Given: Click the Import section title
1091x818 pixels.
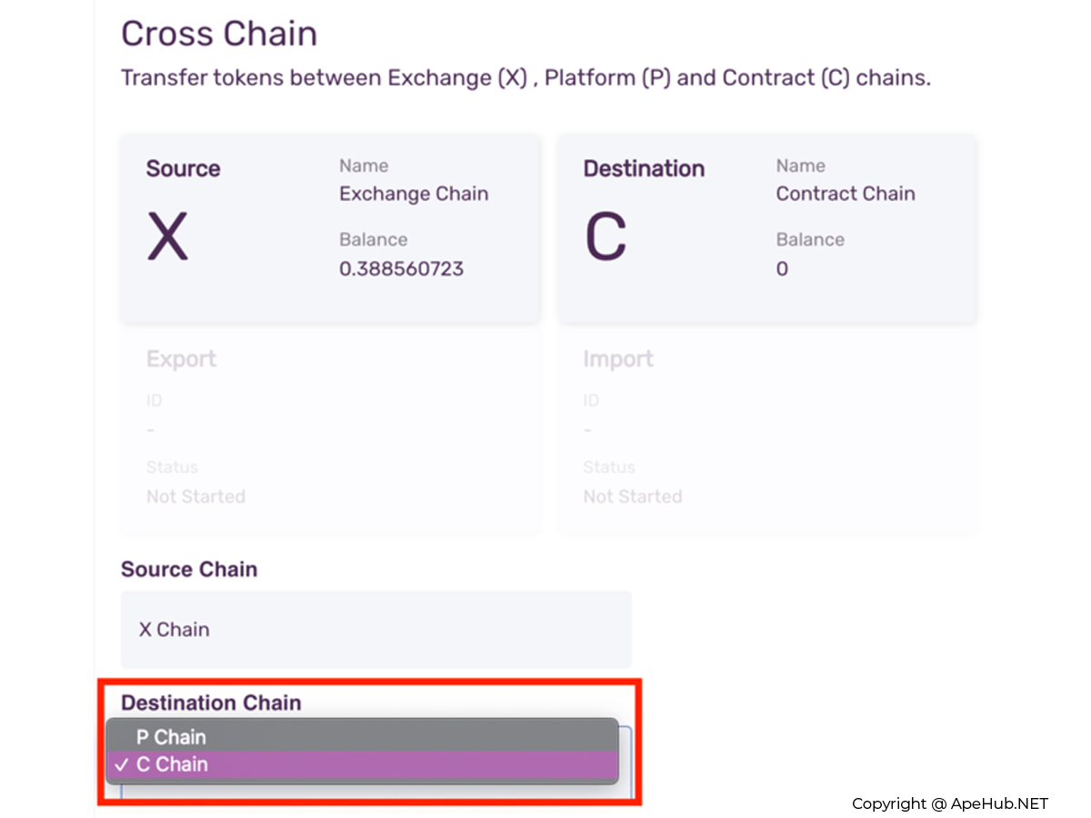Looking at the screenshot, I should coord(618,359).
